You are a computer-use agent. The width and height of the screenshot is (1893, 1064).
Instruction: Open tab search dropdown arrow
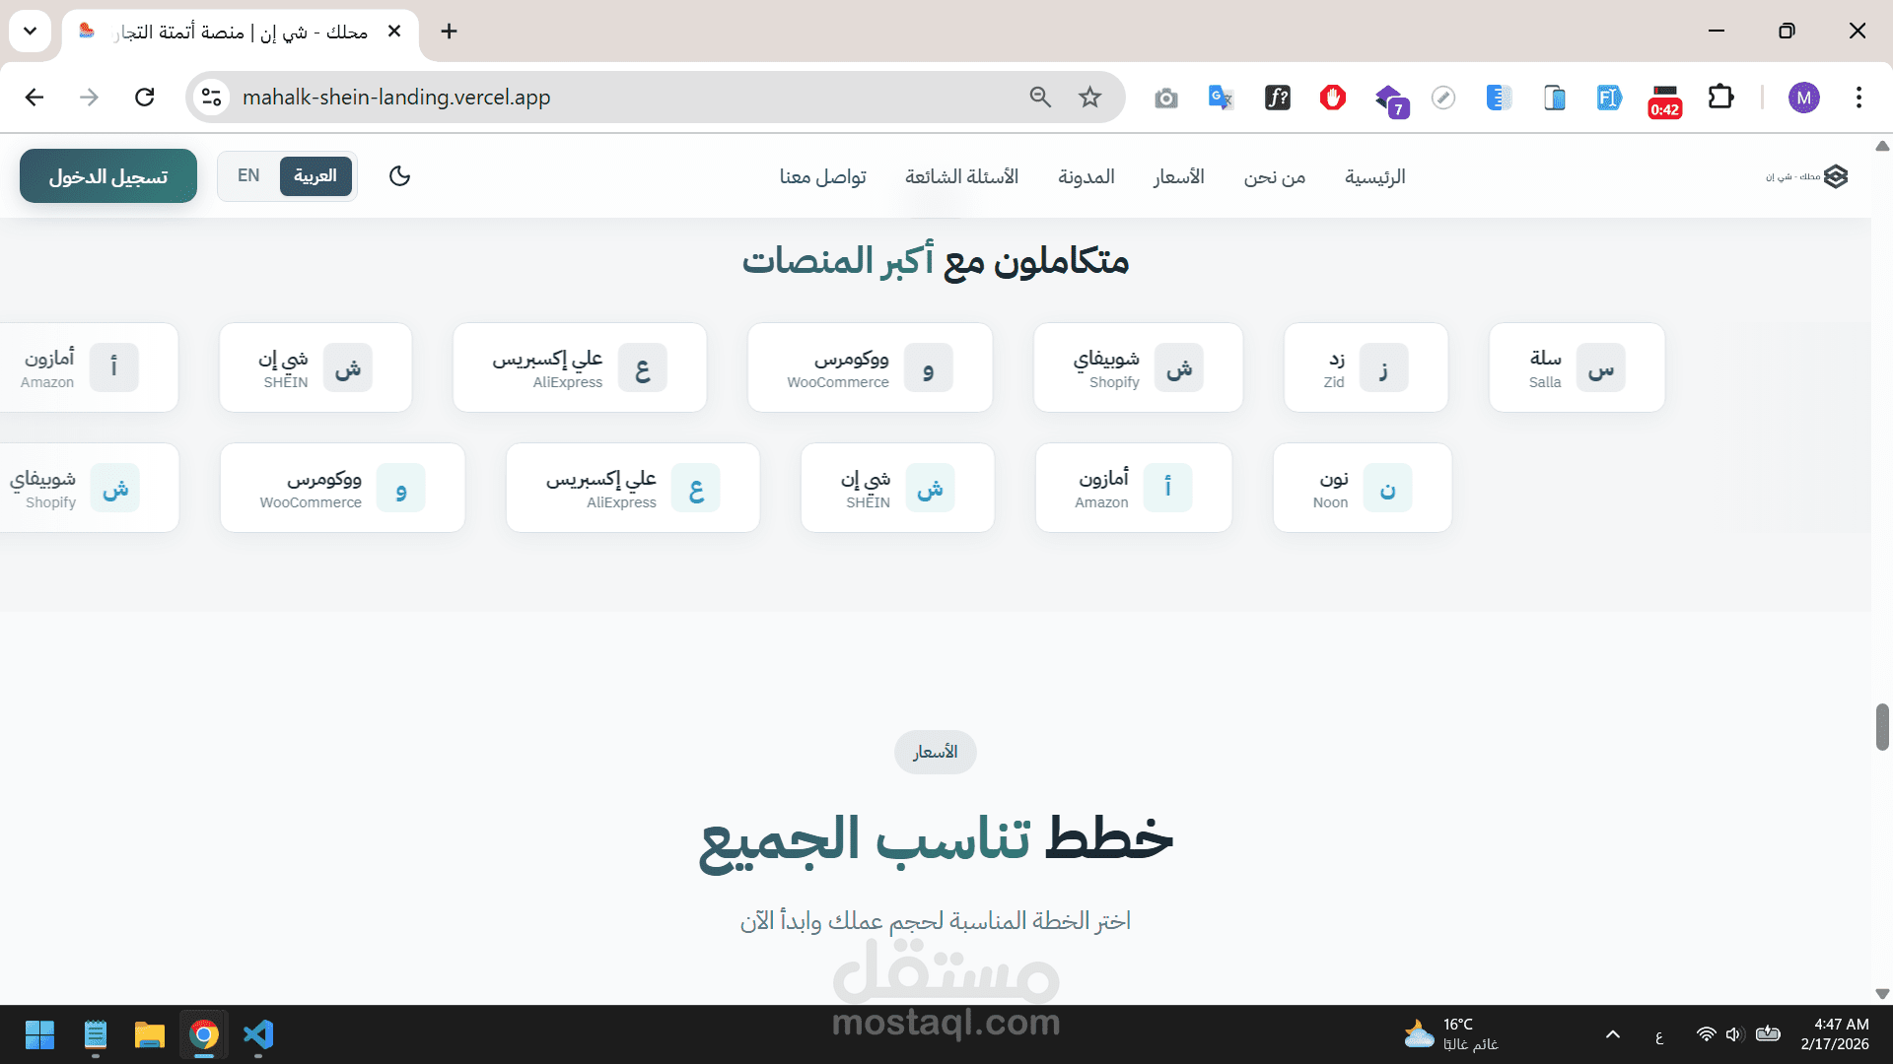click(x=30, y=32)
